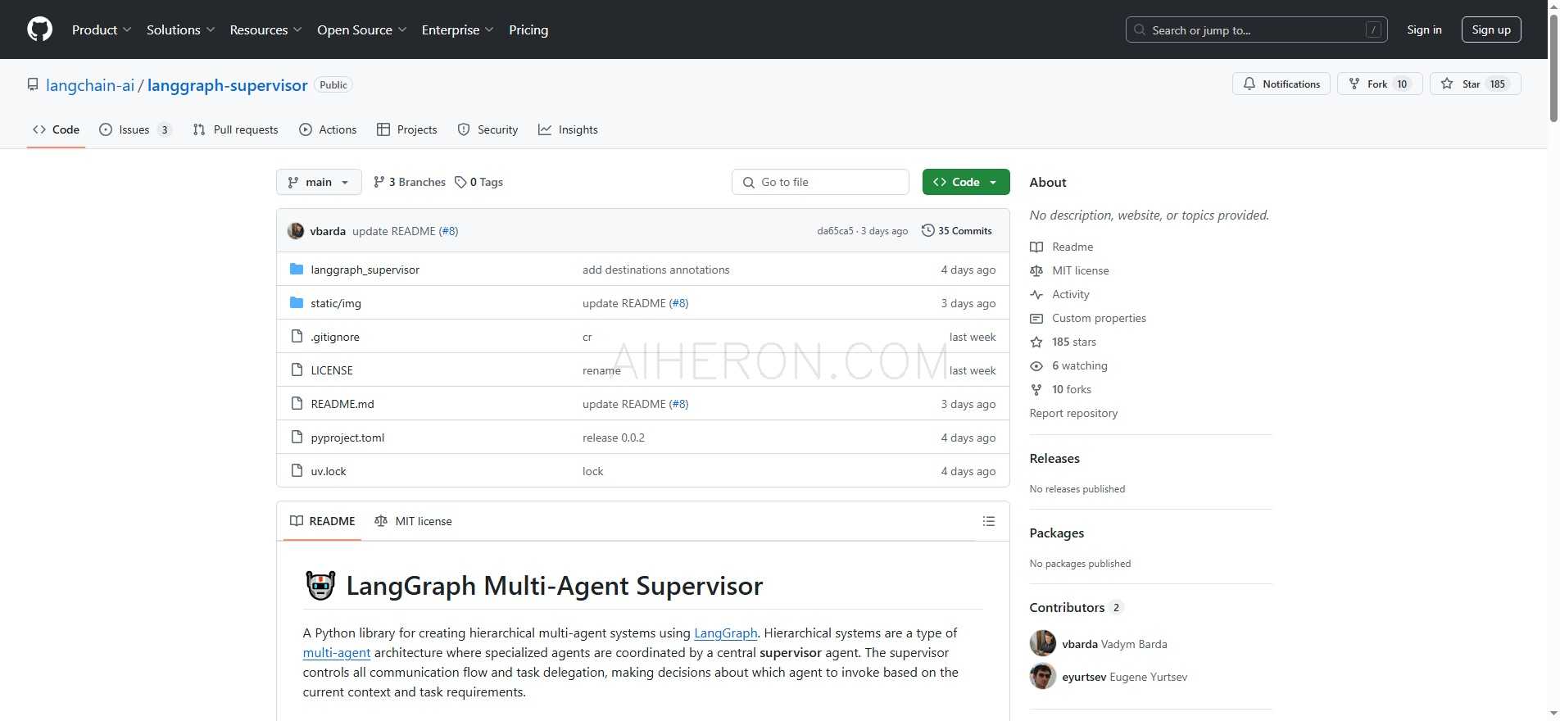Open the Pull requests tab
The image size is (1560, 721).
point(235,129)
